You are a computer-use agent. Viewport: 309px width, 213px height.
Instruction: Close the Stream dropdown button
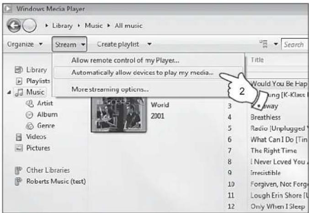point(69,44)
